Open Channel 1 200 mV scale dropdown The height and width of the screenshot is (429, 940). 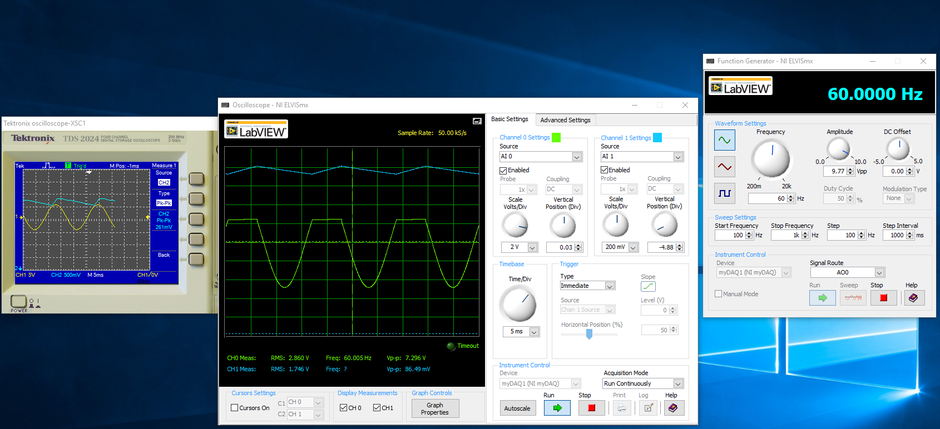633,247
